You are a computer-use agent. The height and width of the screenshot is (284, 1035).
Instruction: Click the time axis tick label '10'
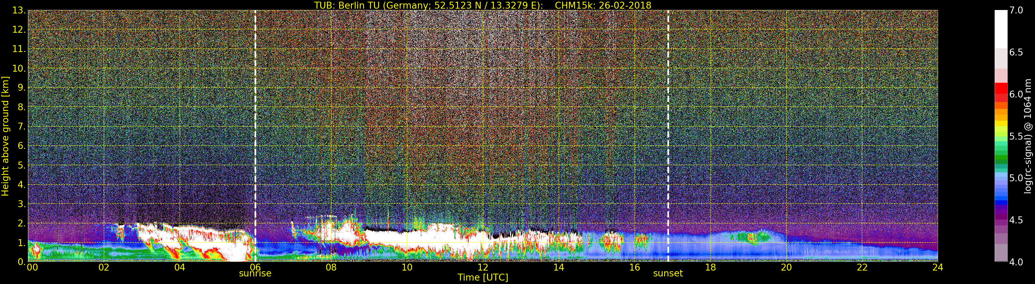407,267
